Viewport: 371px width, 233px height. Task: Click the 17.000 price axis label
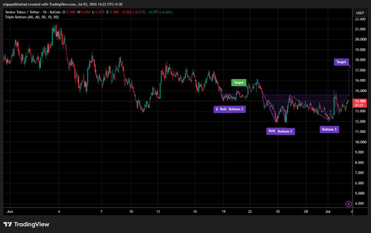pos(360,70)
